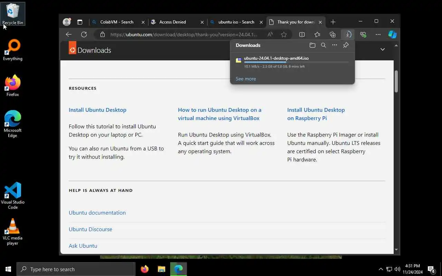442x276 pixels.
Task: Select the Visual Studio Code desktop shortcut
Action: point(13,196)
